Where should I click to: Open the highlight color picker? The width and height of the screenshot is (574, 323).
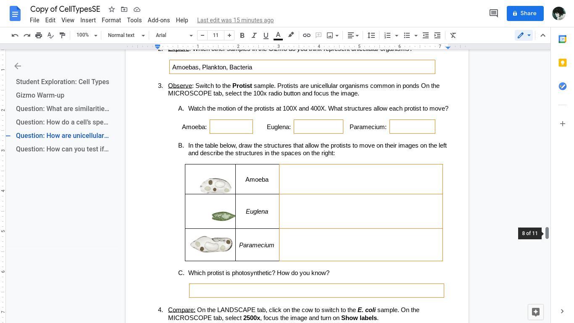click(x=291, y=35)
